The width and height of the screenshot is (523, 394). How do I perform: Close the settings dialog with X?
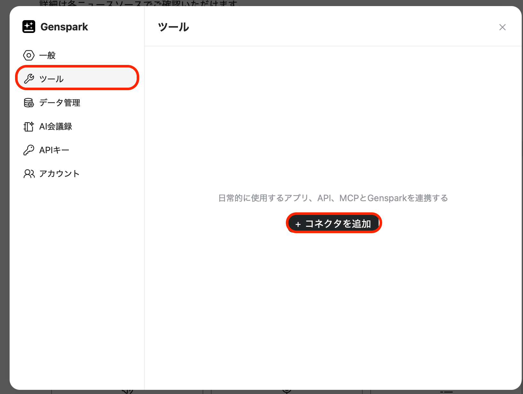[x=502, y=27]
